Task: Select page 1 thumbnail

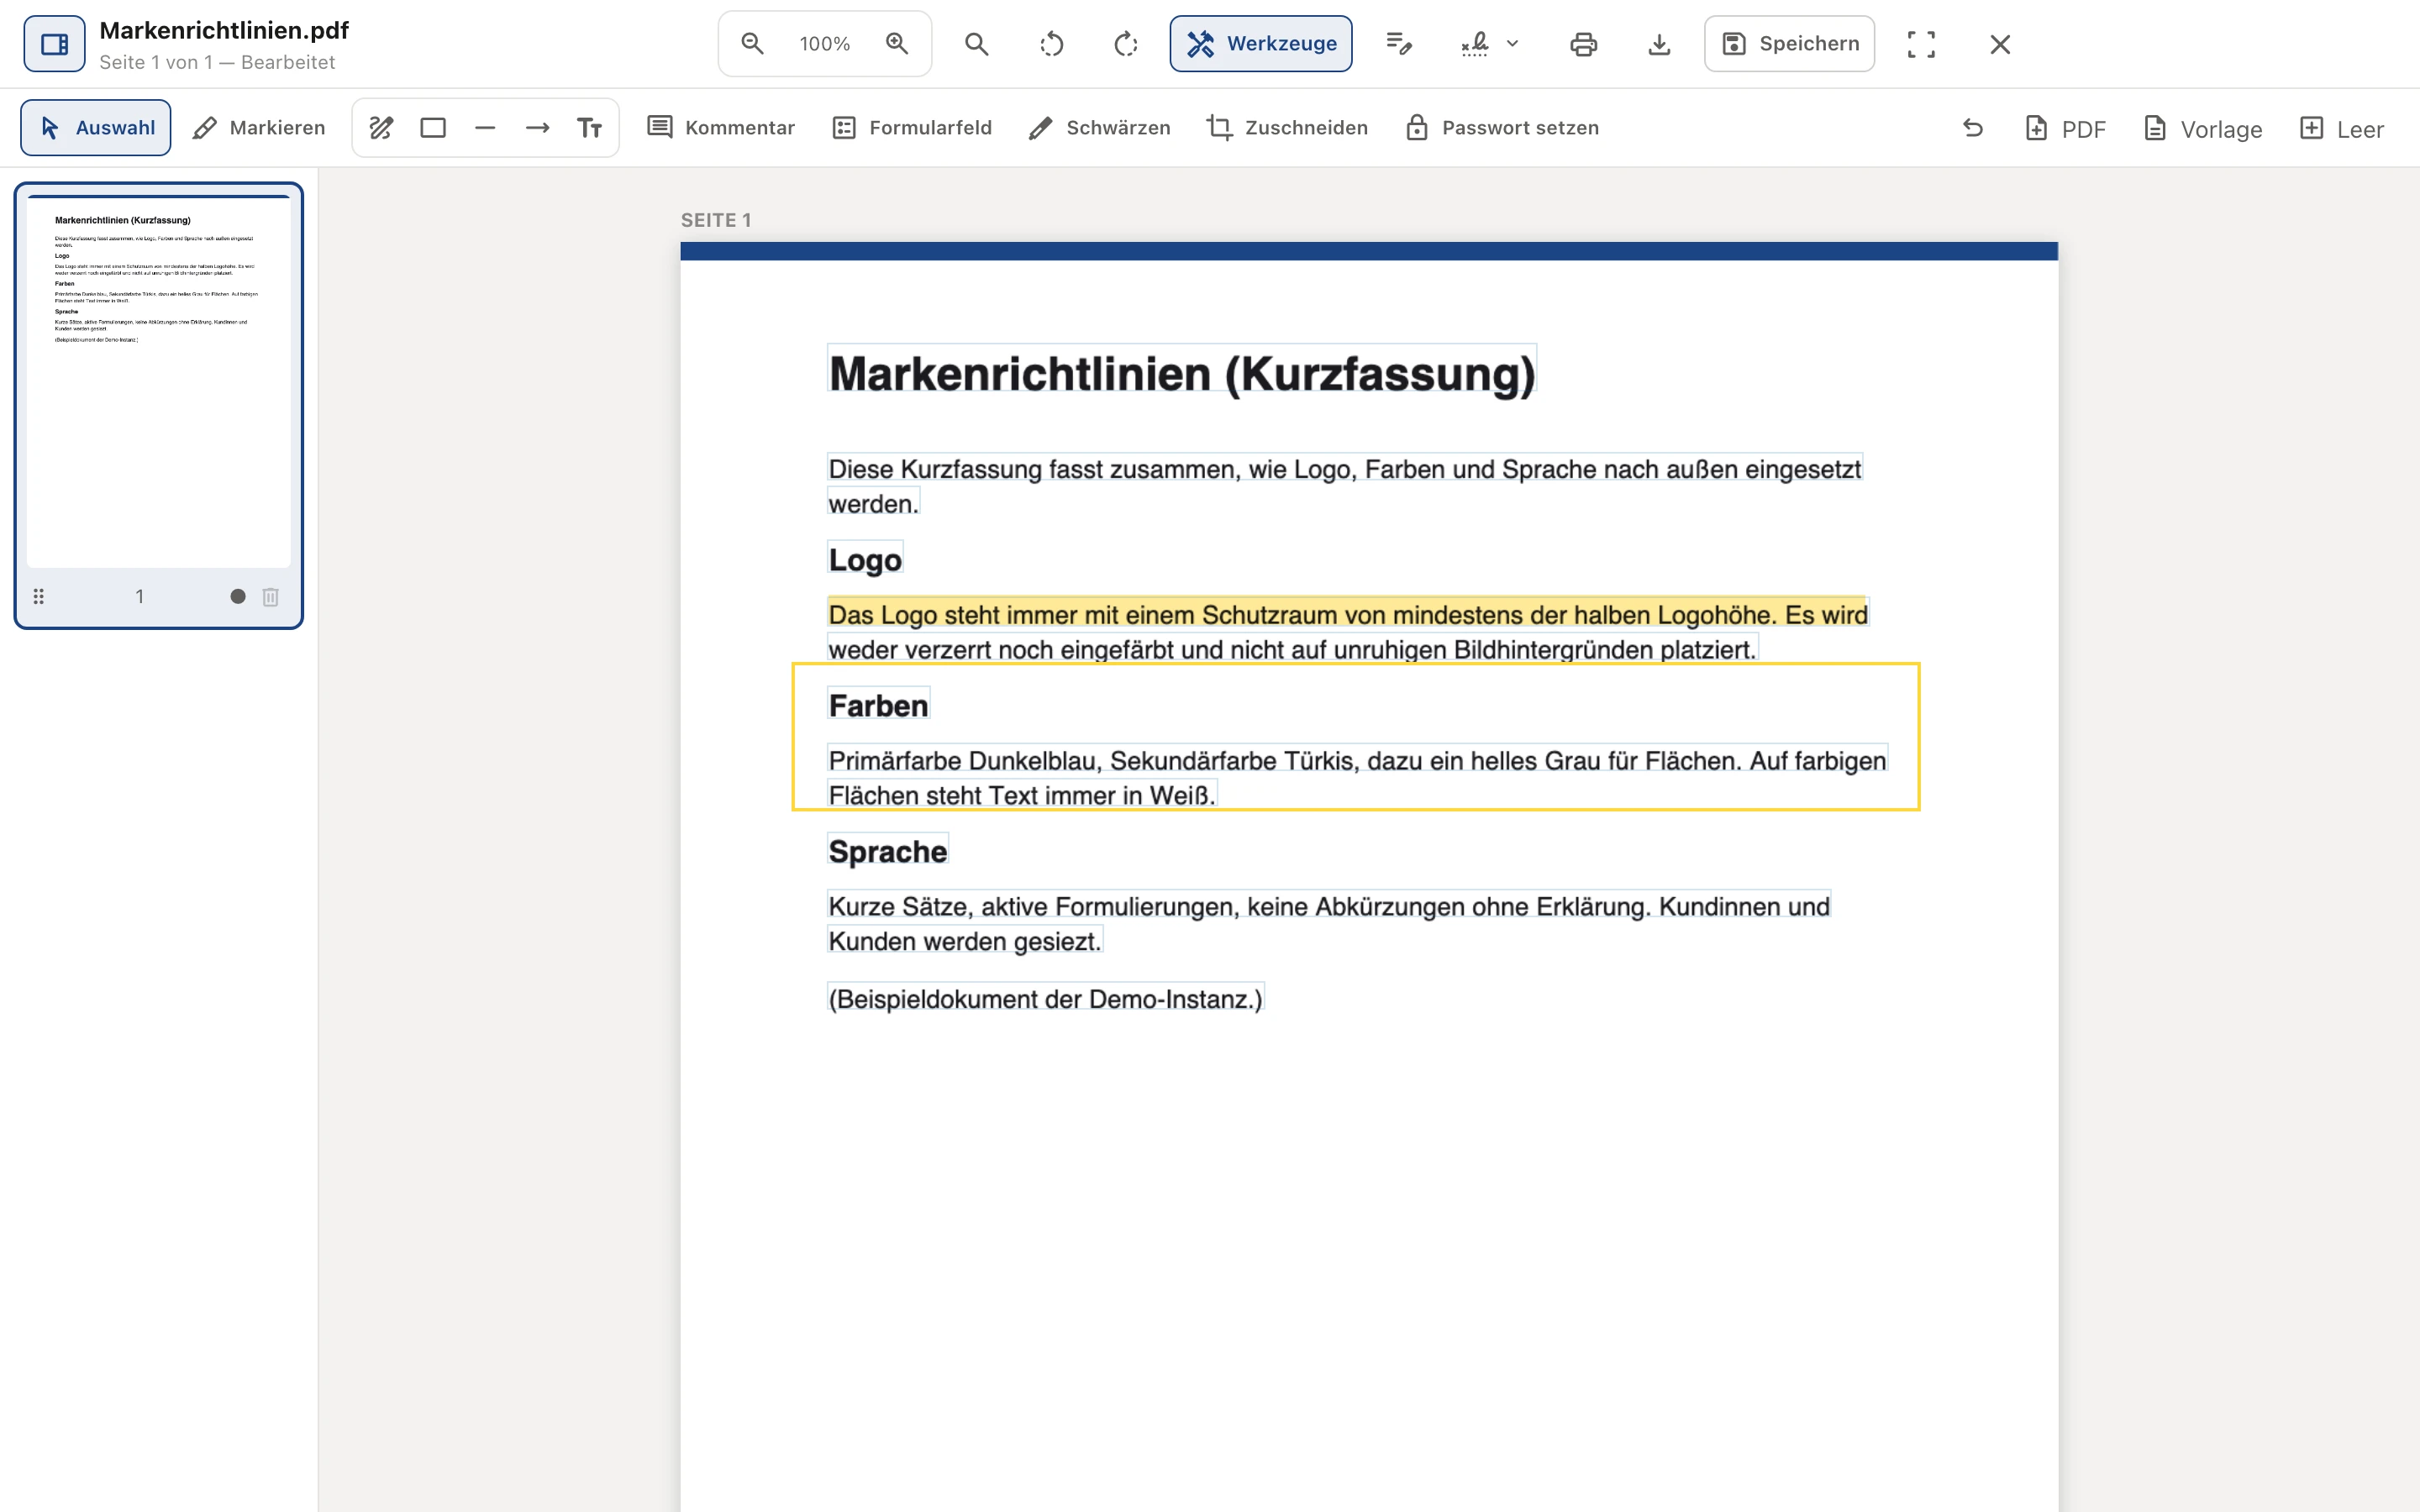Action: (x=158, y=382)
